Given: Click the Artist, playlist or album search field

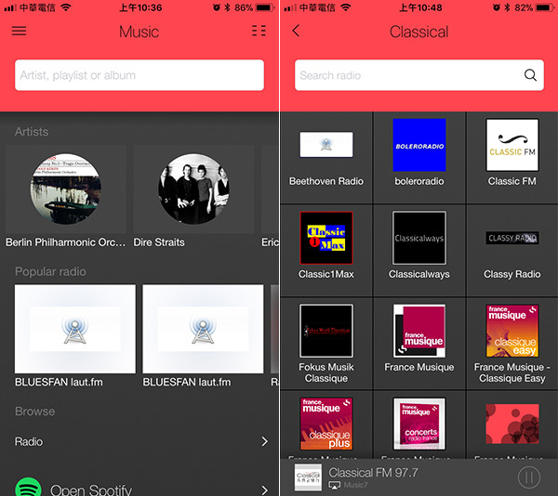Looking at the screenshot, I should coord(139,75).
